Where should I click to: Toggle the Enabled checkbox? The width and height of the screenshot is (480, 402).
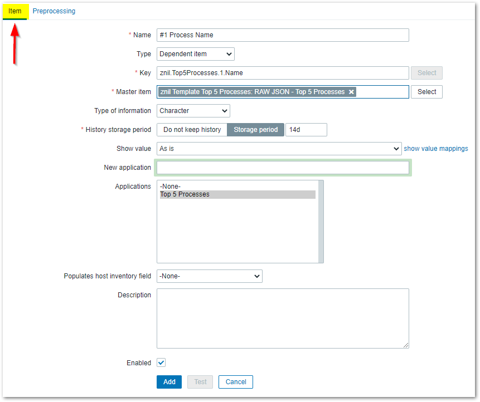[x=161, y=362]
